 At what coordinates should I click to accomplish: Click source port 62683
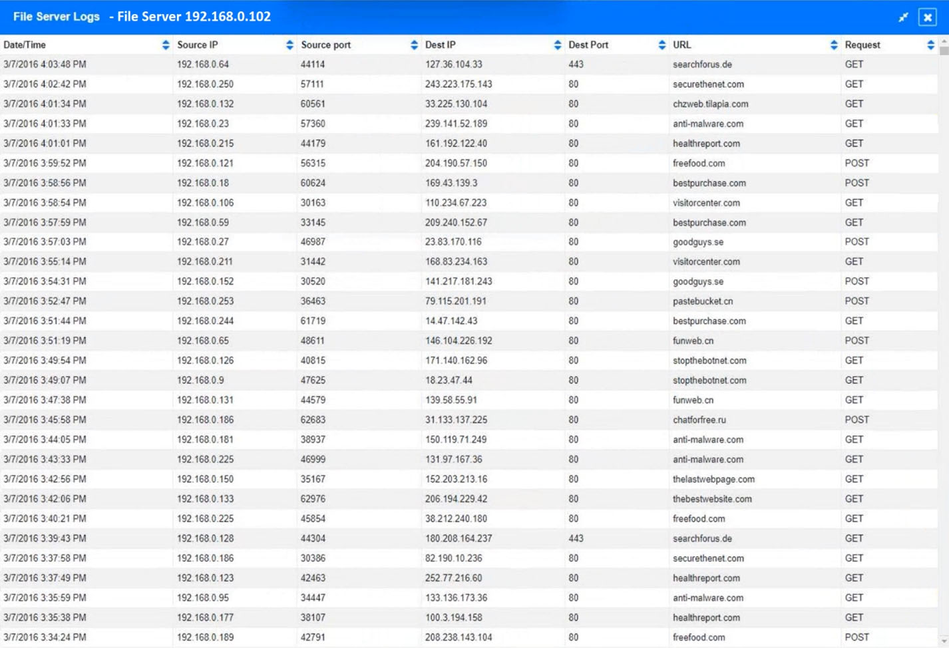pyautogui.click(x=313, y=420)
